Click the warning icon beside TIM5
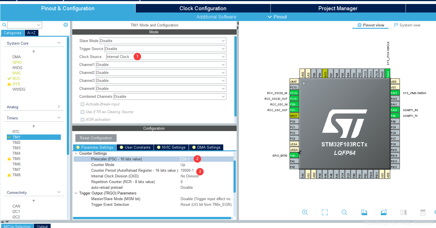 pyautogui.click(x=9, y=159)
